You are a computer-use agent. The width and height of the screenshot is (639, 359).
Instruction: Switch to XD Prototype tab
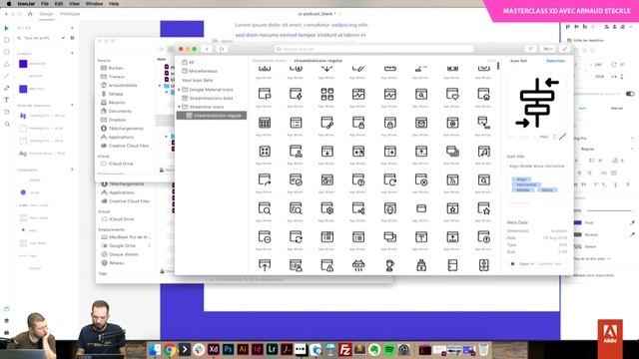pos(70,14)
